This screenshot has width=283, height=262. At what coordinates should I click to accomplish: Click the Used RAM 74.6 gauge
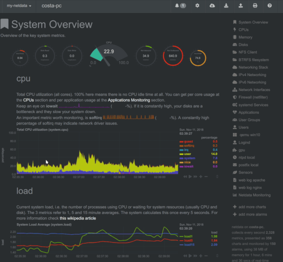198,58
